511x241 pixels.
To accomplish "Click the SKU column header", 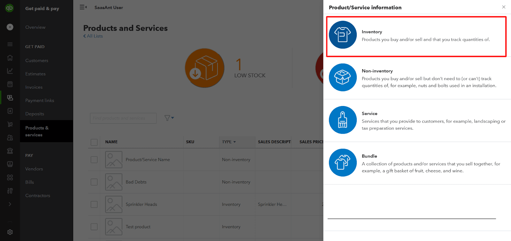I will coord(190,142).
